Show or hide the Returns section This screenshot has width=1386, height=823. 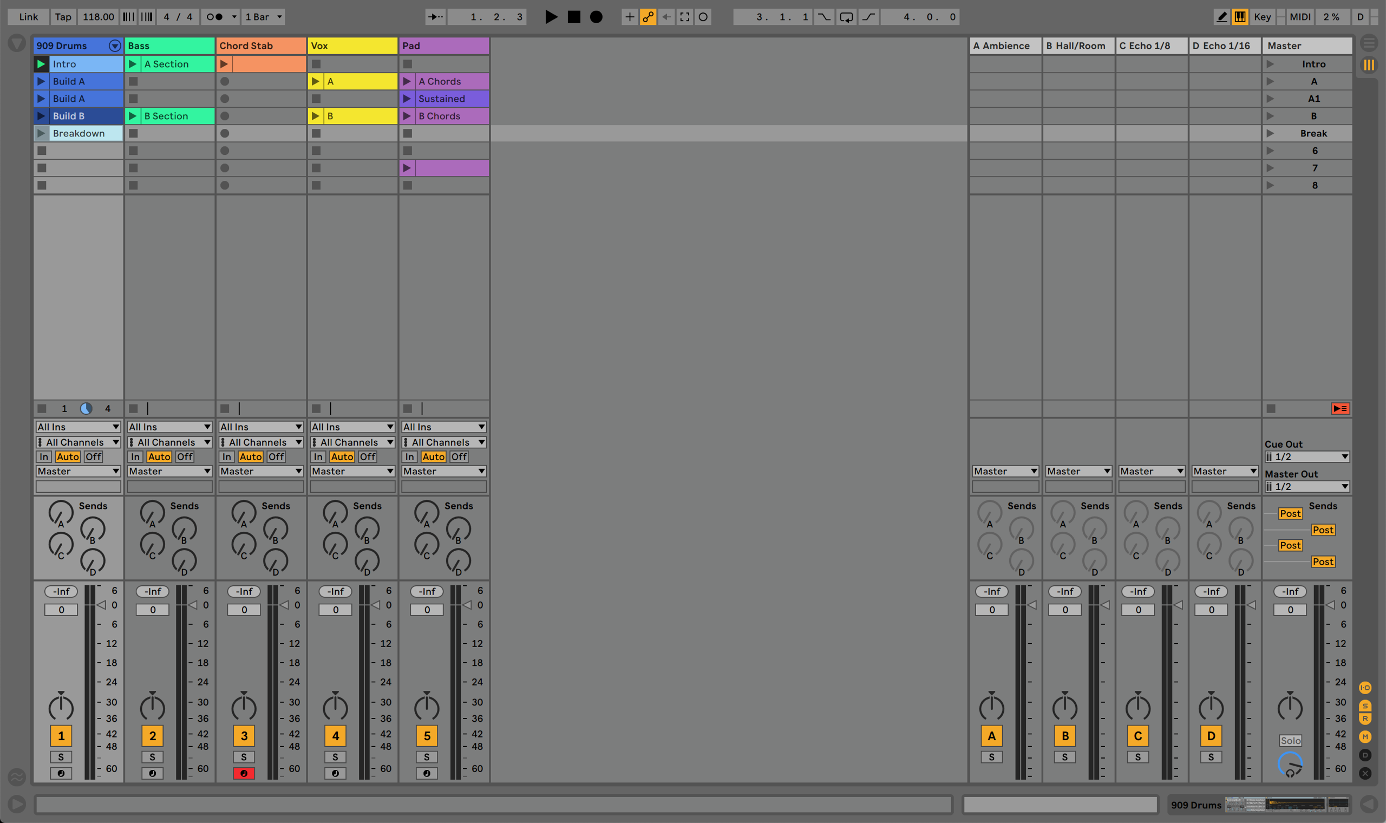1365,719
